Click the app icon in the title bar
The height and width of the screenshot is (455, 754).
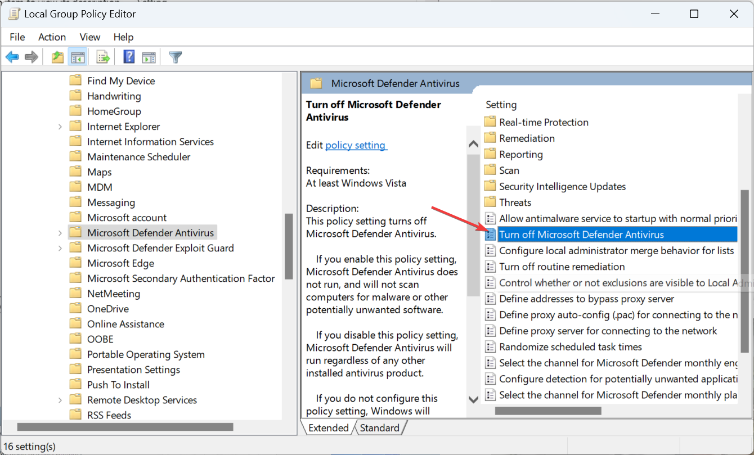coord(14,13)
